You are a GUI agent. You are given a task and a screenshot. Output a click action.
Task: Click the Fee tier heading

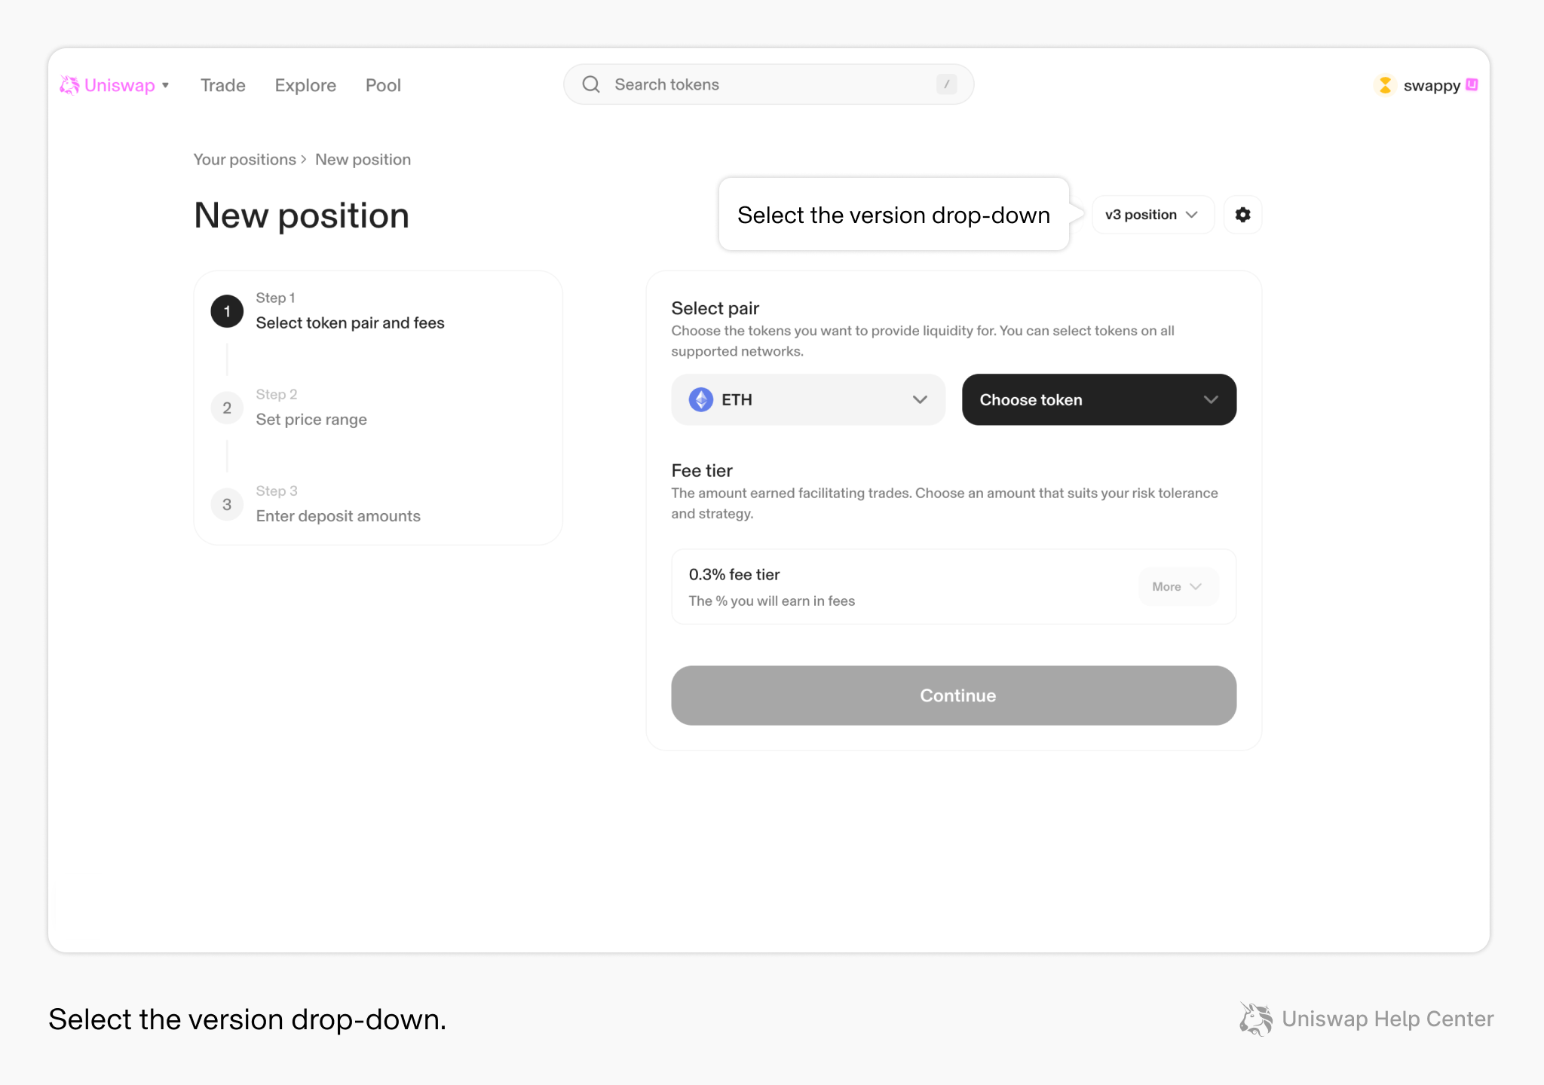702,470
